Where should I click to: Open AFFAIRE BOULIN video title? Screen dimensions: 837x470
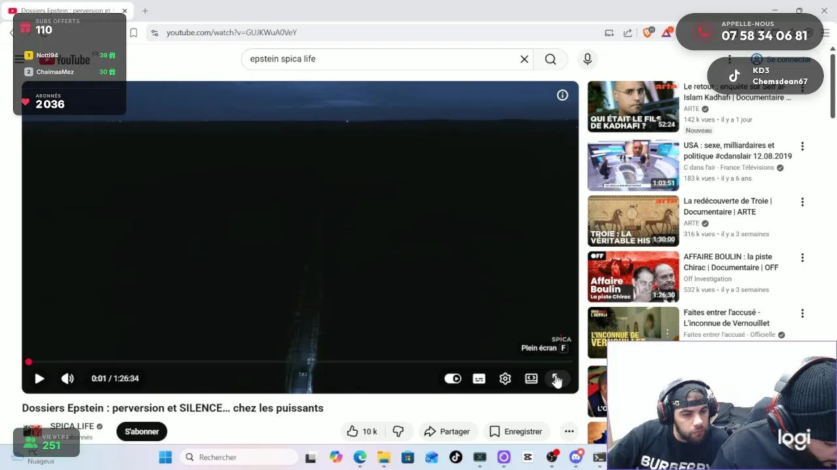pyautogui.click(x=731, y=262)
